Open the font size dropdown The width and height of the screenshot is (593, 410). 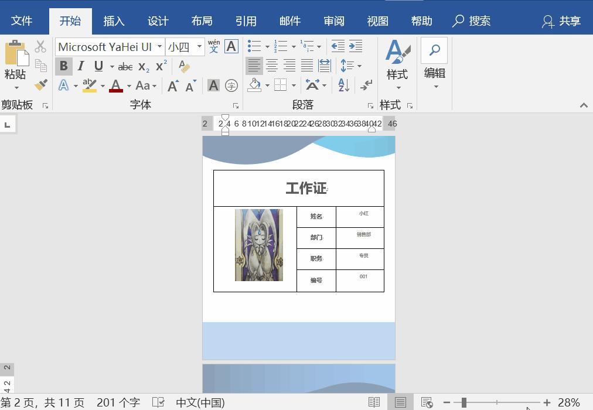coord(199,46)
